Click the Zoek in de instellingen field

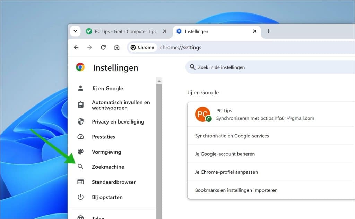coord(270,67)
